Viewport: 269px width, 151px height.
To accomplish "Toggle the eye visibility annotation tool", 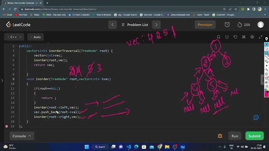I will (x=266, y=44).
